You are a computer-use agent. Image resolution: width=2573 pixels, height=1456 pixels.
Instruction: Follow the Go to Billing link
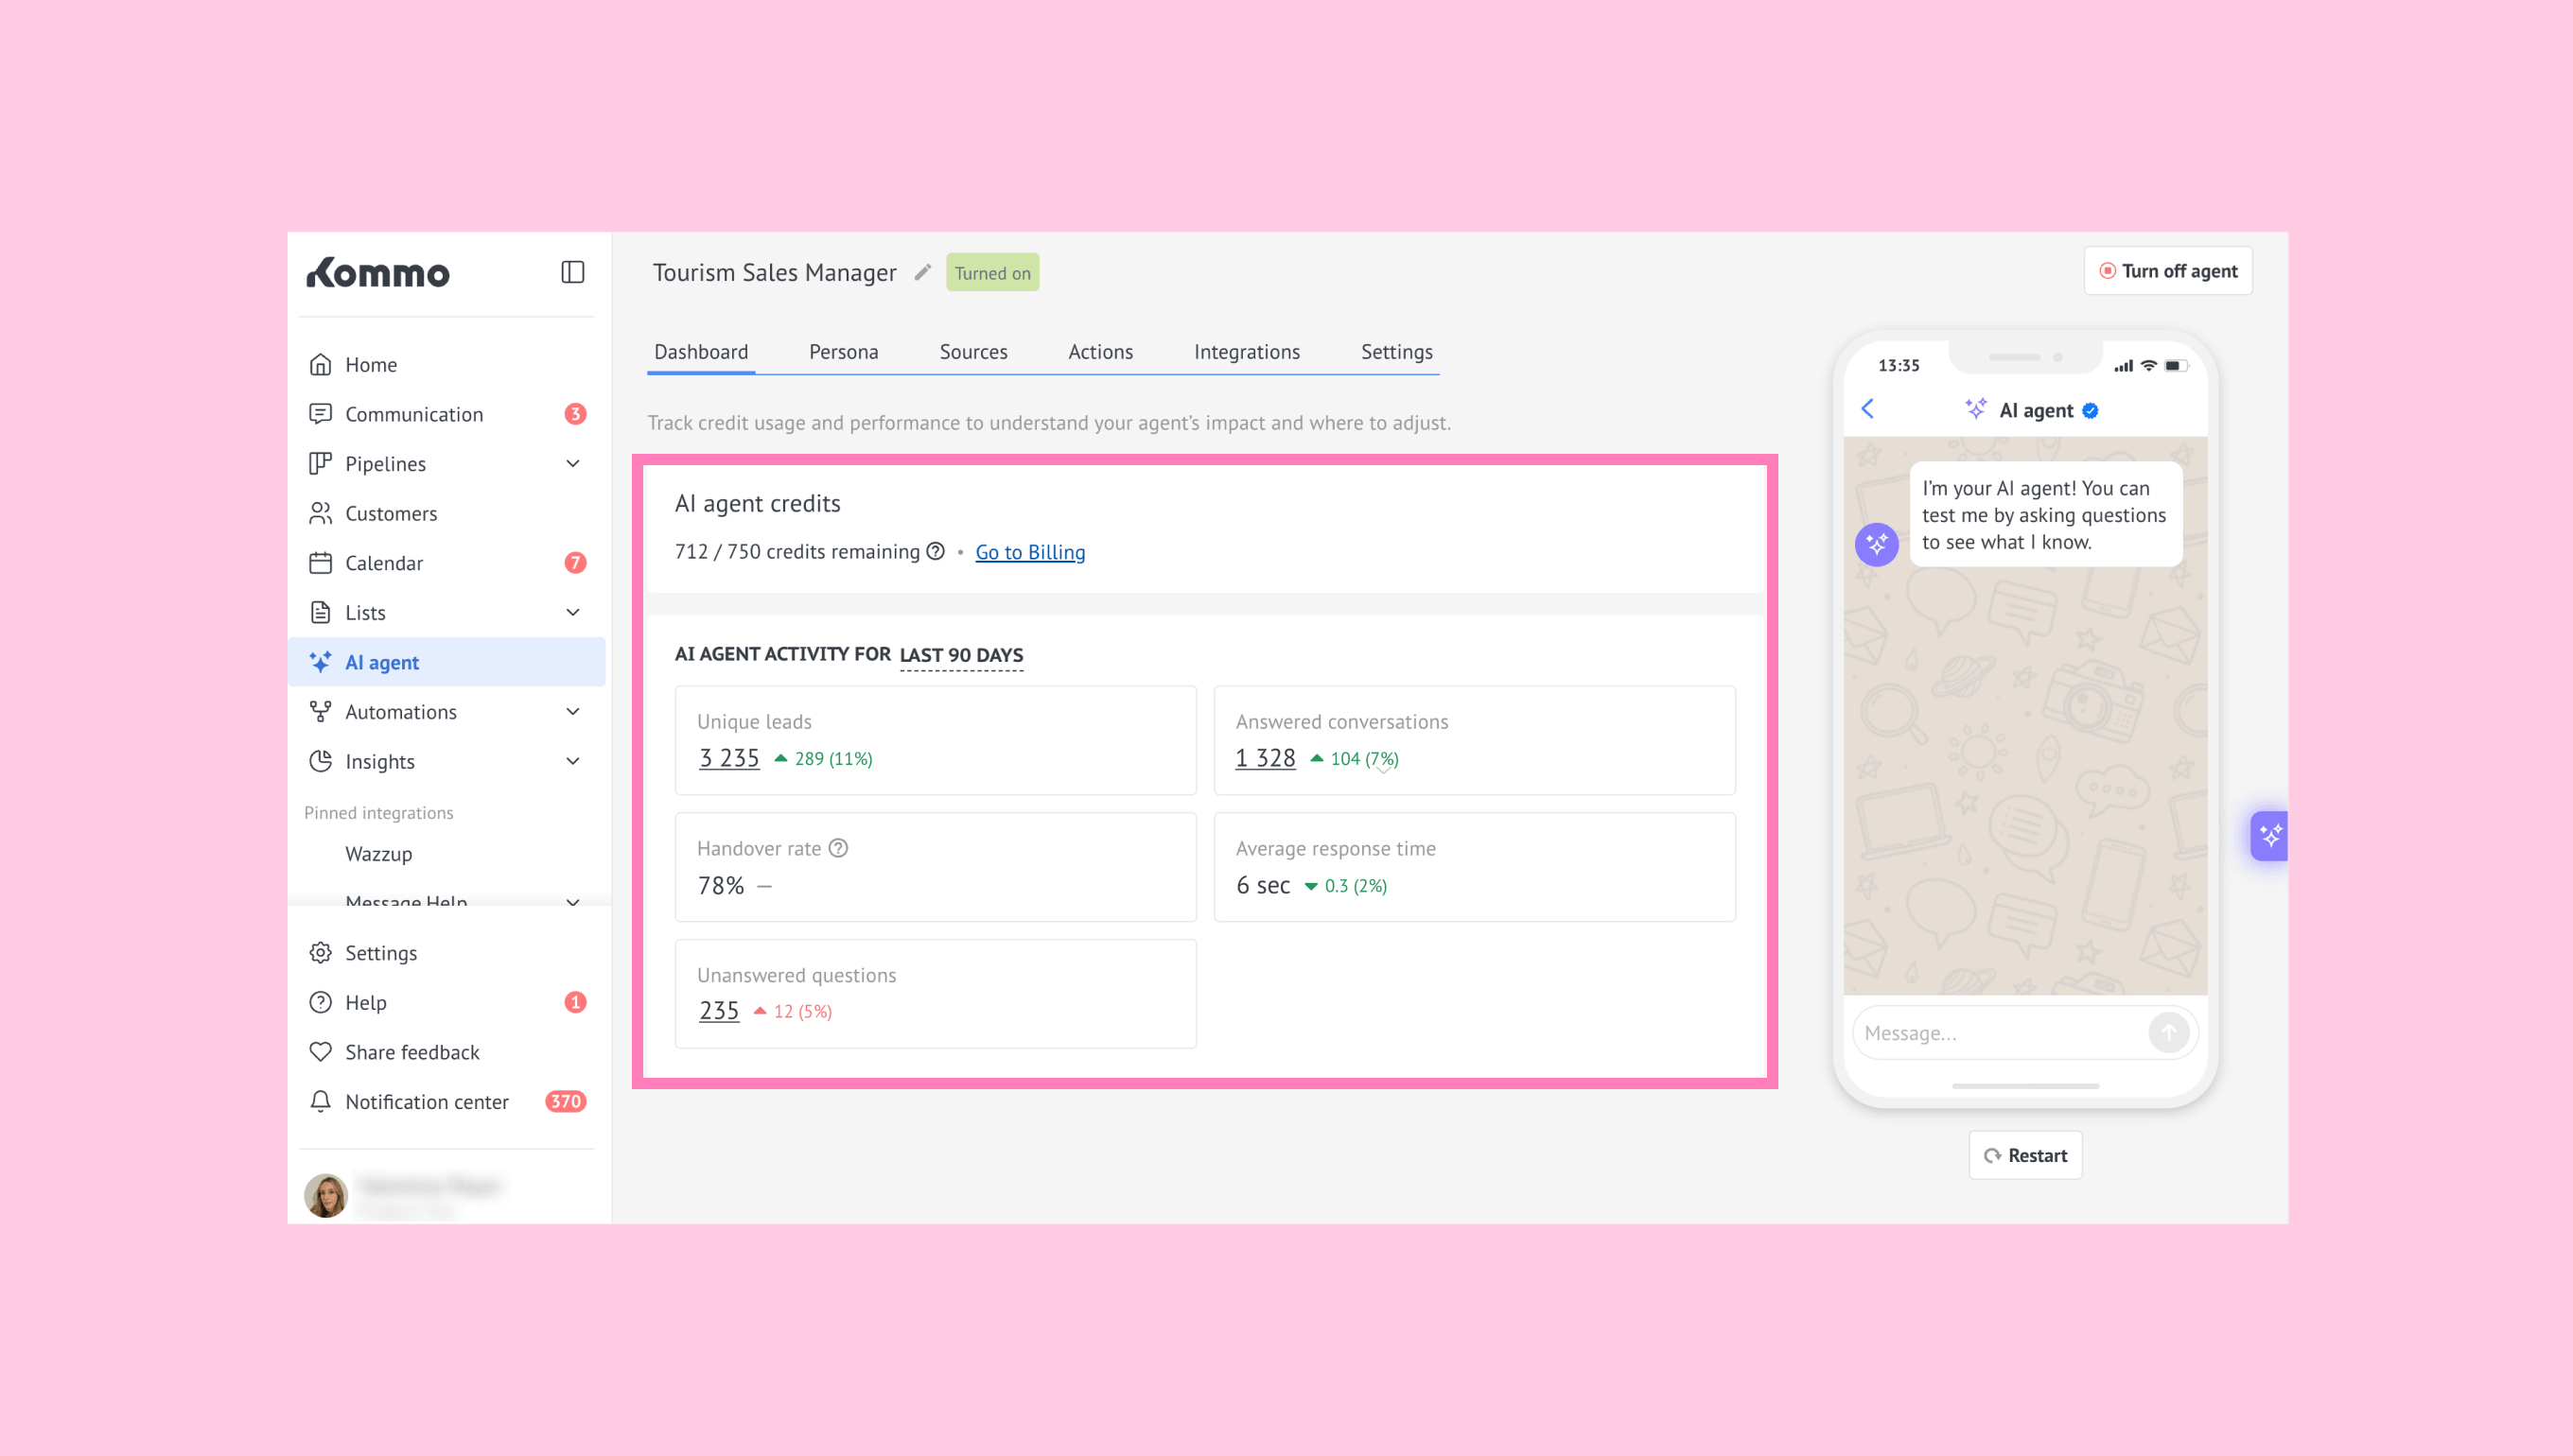(x=1029, y=552)
